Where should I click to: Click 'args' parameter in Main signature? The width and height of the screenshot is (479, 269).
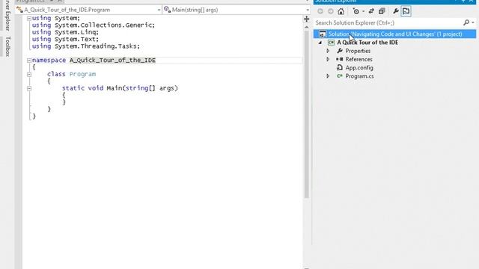click(x=167, y=88)
